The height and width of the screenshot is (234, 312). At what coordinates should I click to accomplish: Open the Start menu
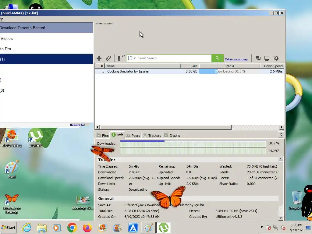8,227
